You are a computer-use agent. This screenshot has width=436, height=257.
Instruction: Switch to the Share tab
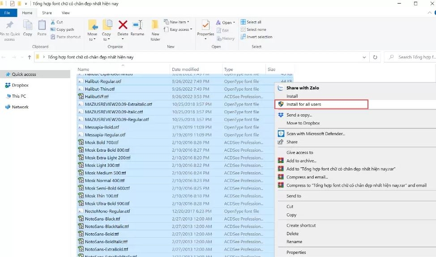pos(47,13)
